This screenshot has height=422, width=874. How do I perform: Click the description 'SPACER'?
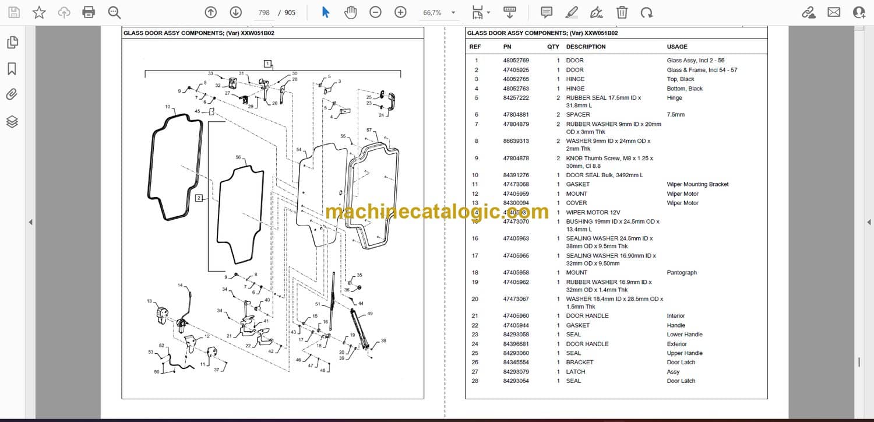[x=578, y=115]
